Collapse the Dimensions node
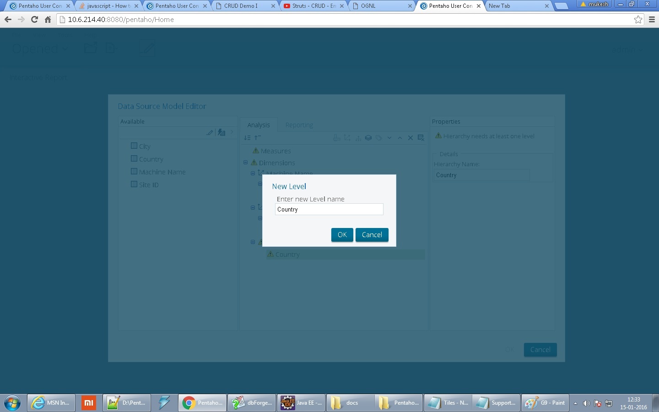Viewport: 659px width, 412px height. (246, 163)
